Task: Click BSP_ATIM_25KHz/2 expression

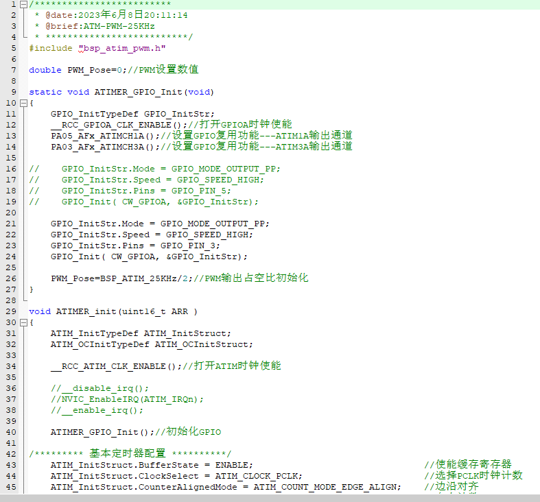Action: 143,278
